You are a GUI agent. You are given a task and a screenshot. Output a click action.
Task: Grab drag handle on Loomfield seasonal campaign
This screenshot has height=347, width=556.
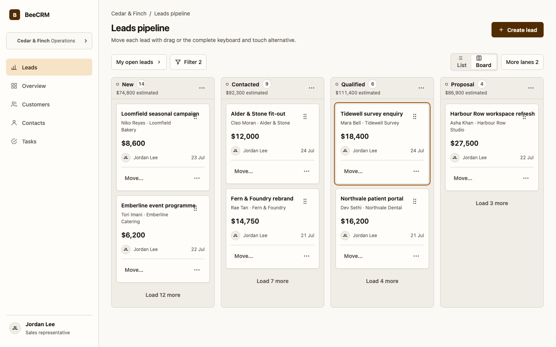coord(195,116)
